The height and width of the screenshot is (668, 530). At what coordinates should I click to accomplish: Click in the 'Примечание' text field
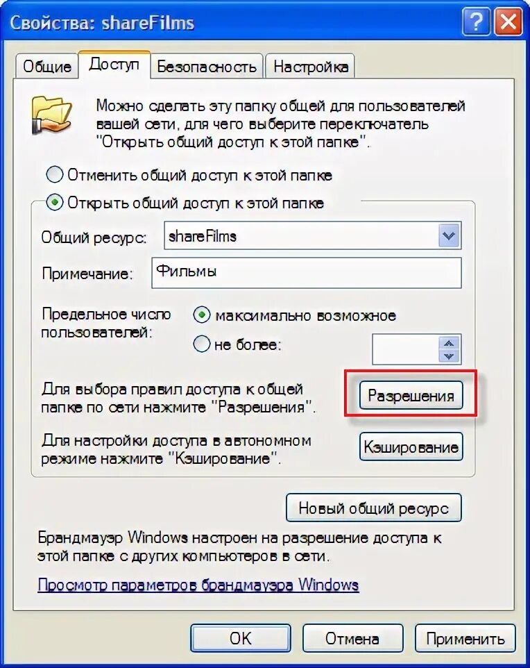(307, 273)
